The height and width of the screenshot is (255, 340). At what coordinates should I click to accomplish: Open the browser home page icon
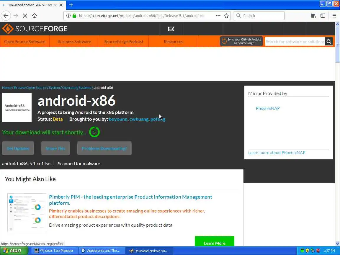pos(35,16)
